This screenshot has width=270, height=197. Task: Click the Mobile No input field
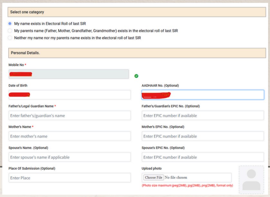69,74
